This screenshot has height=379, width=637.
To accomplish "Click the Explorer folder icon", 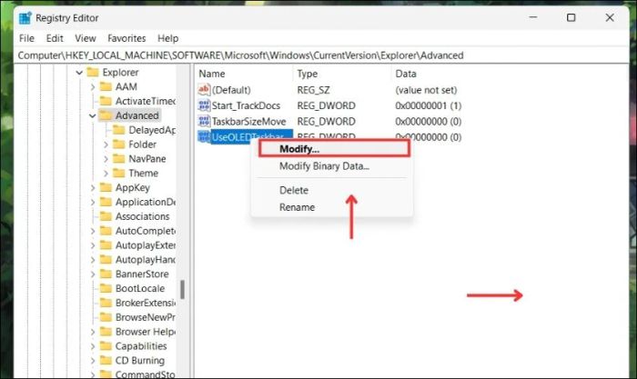I will pos(93,72).
